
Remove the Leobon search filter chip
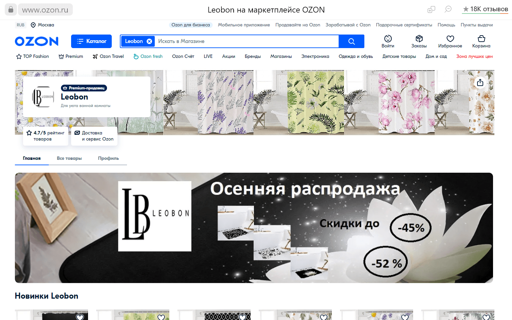point(149,41)
